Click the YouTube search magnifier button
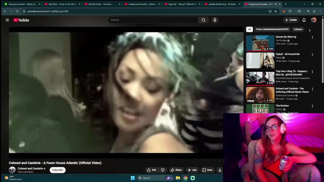 tap(204, 20)
